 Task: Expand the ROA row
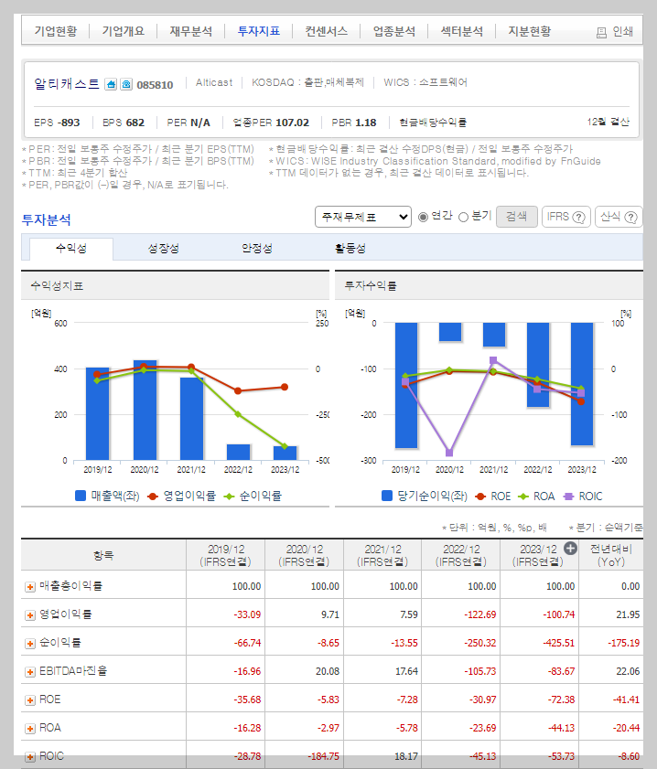30,729
